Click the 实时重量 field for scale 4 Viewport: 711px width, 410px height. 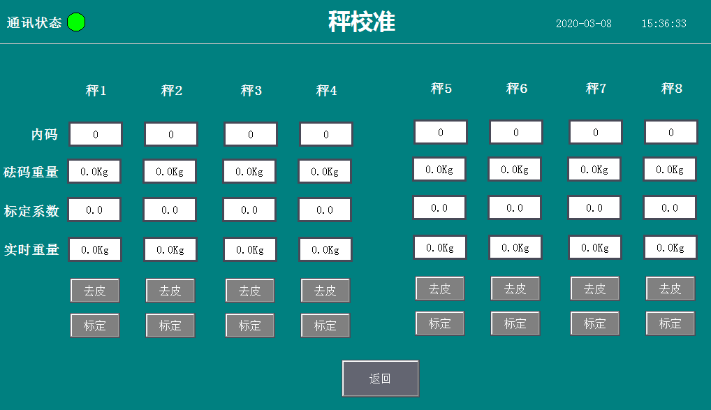[x=325, y=249]
